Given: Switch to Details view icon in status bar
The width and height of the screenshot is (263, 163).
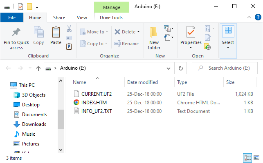Looking at the screenshot, I should tap(247, 158).
